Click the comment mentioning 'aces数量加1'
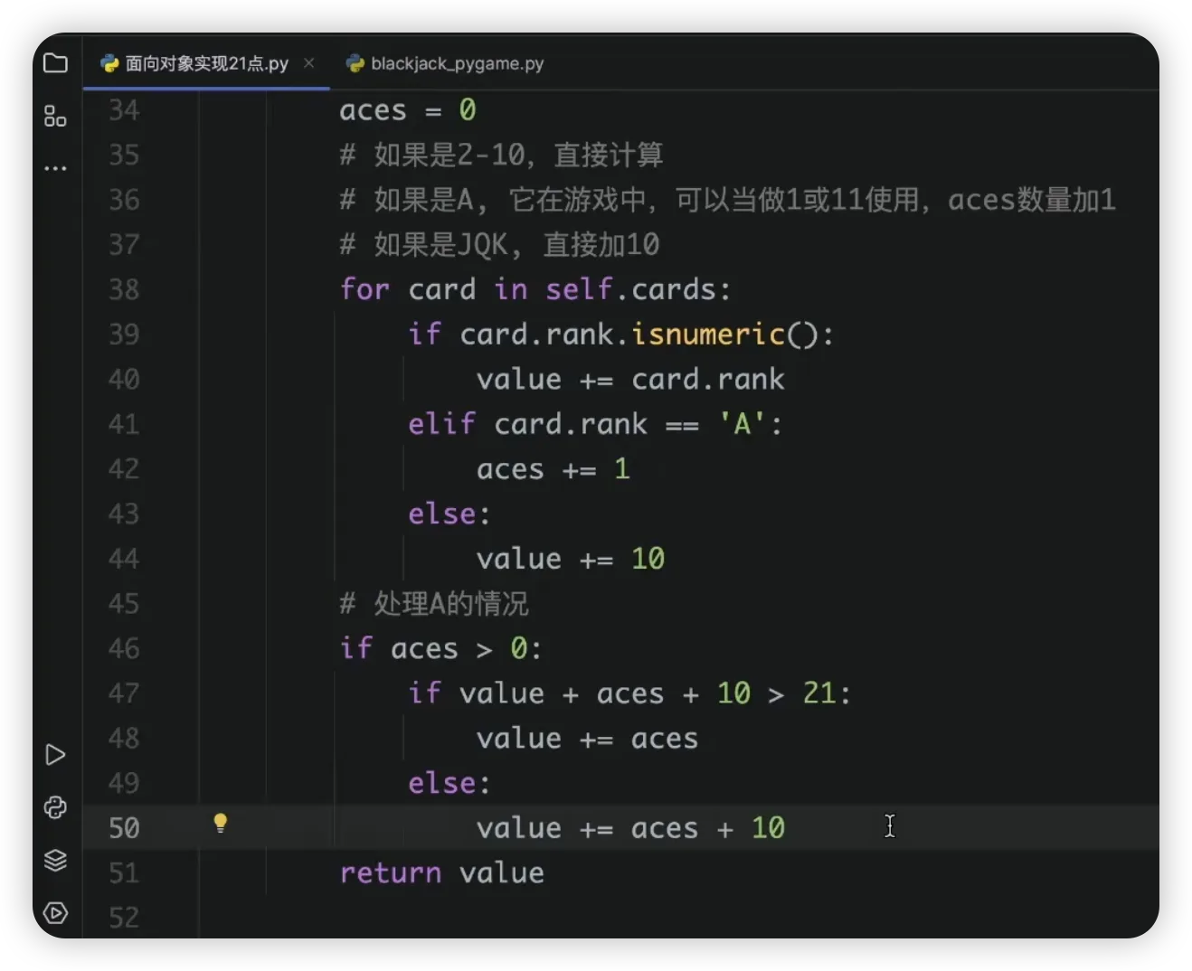The height and width of the screenshot is (971, 1192). (728, 200)
